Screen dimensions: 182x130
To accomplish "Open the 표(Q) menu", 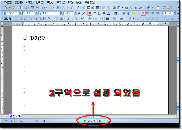I will coord(71,3).
